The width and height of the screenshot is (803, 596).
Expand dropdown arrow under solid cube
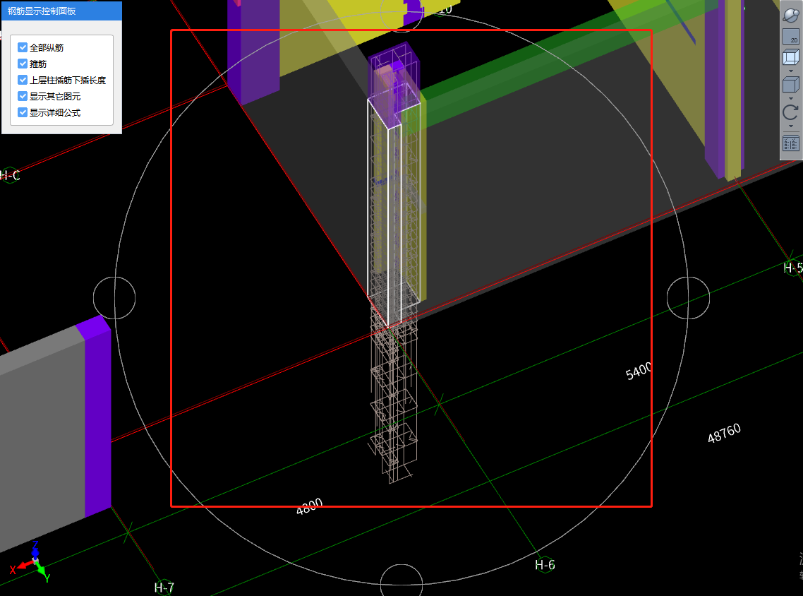(x=791, y=98)
